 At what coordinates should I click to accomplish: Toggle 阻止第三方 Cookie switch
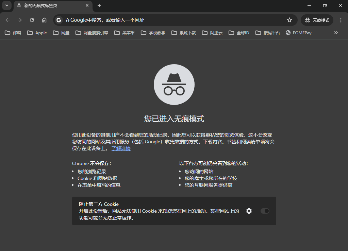coord(265,211)
